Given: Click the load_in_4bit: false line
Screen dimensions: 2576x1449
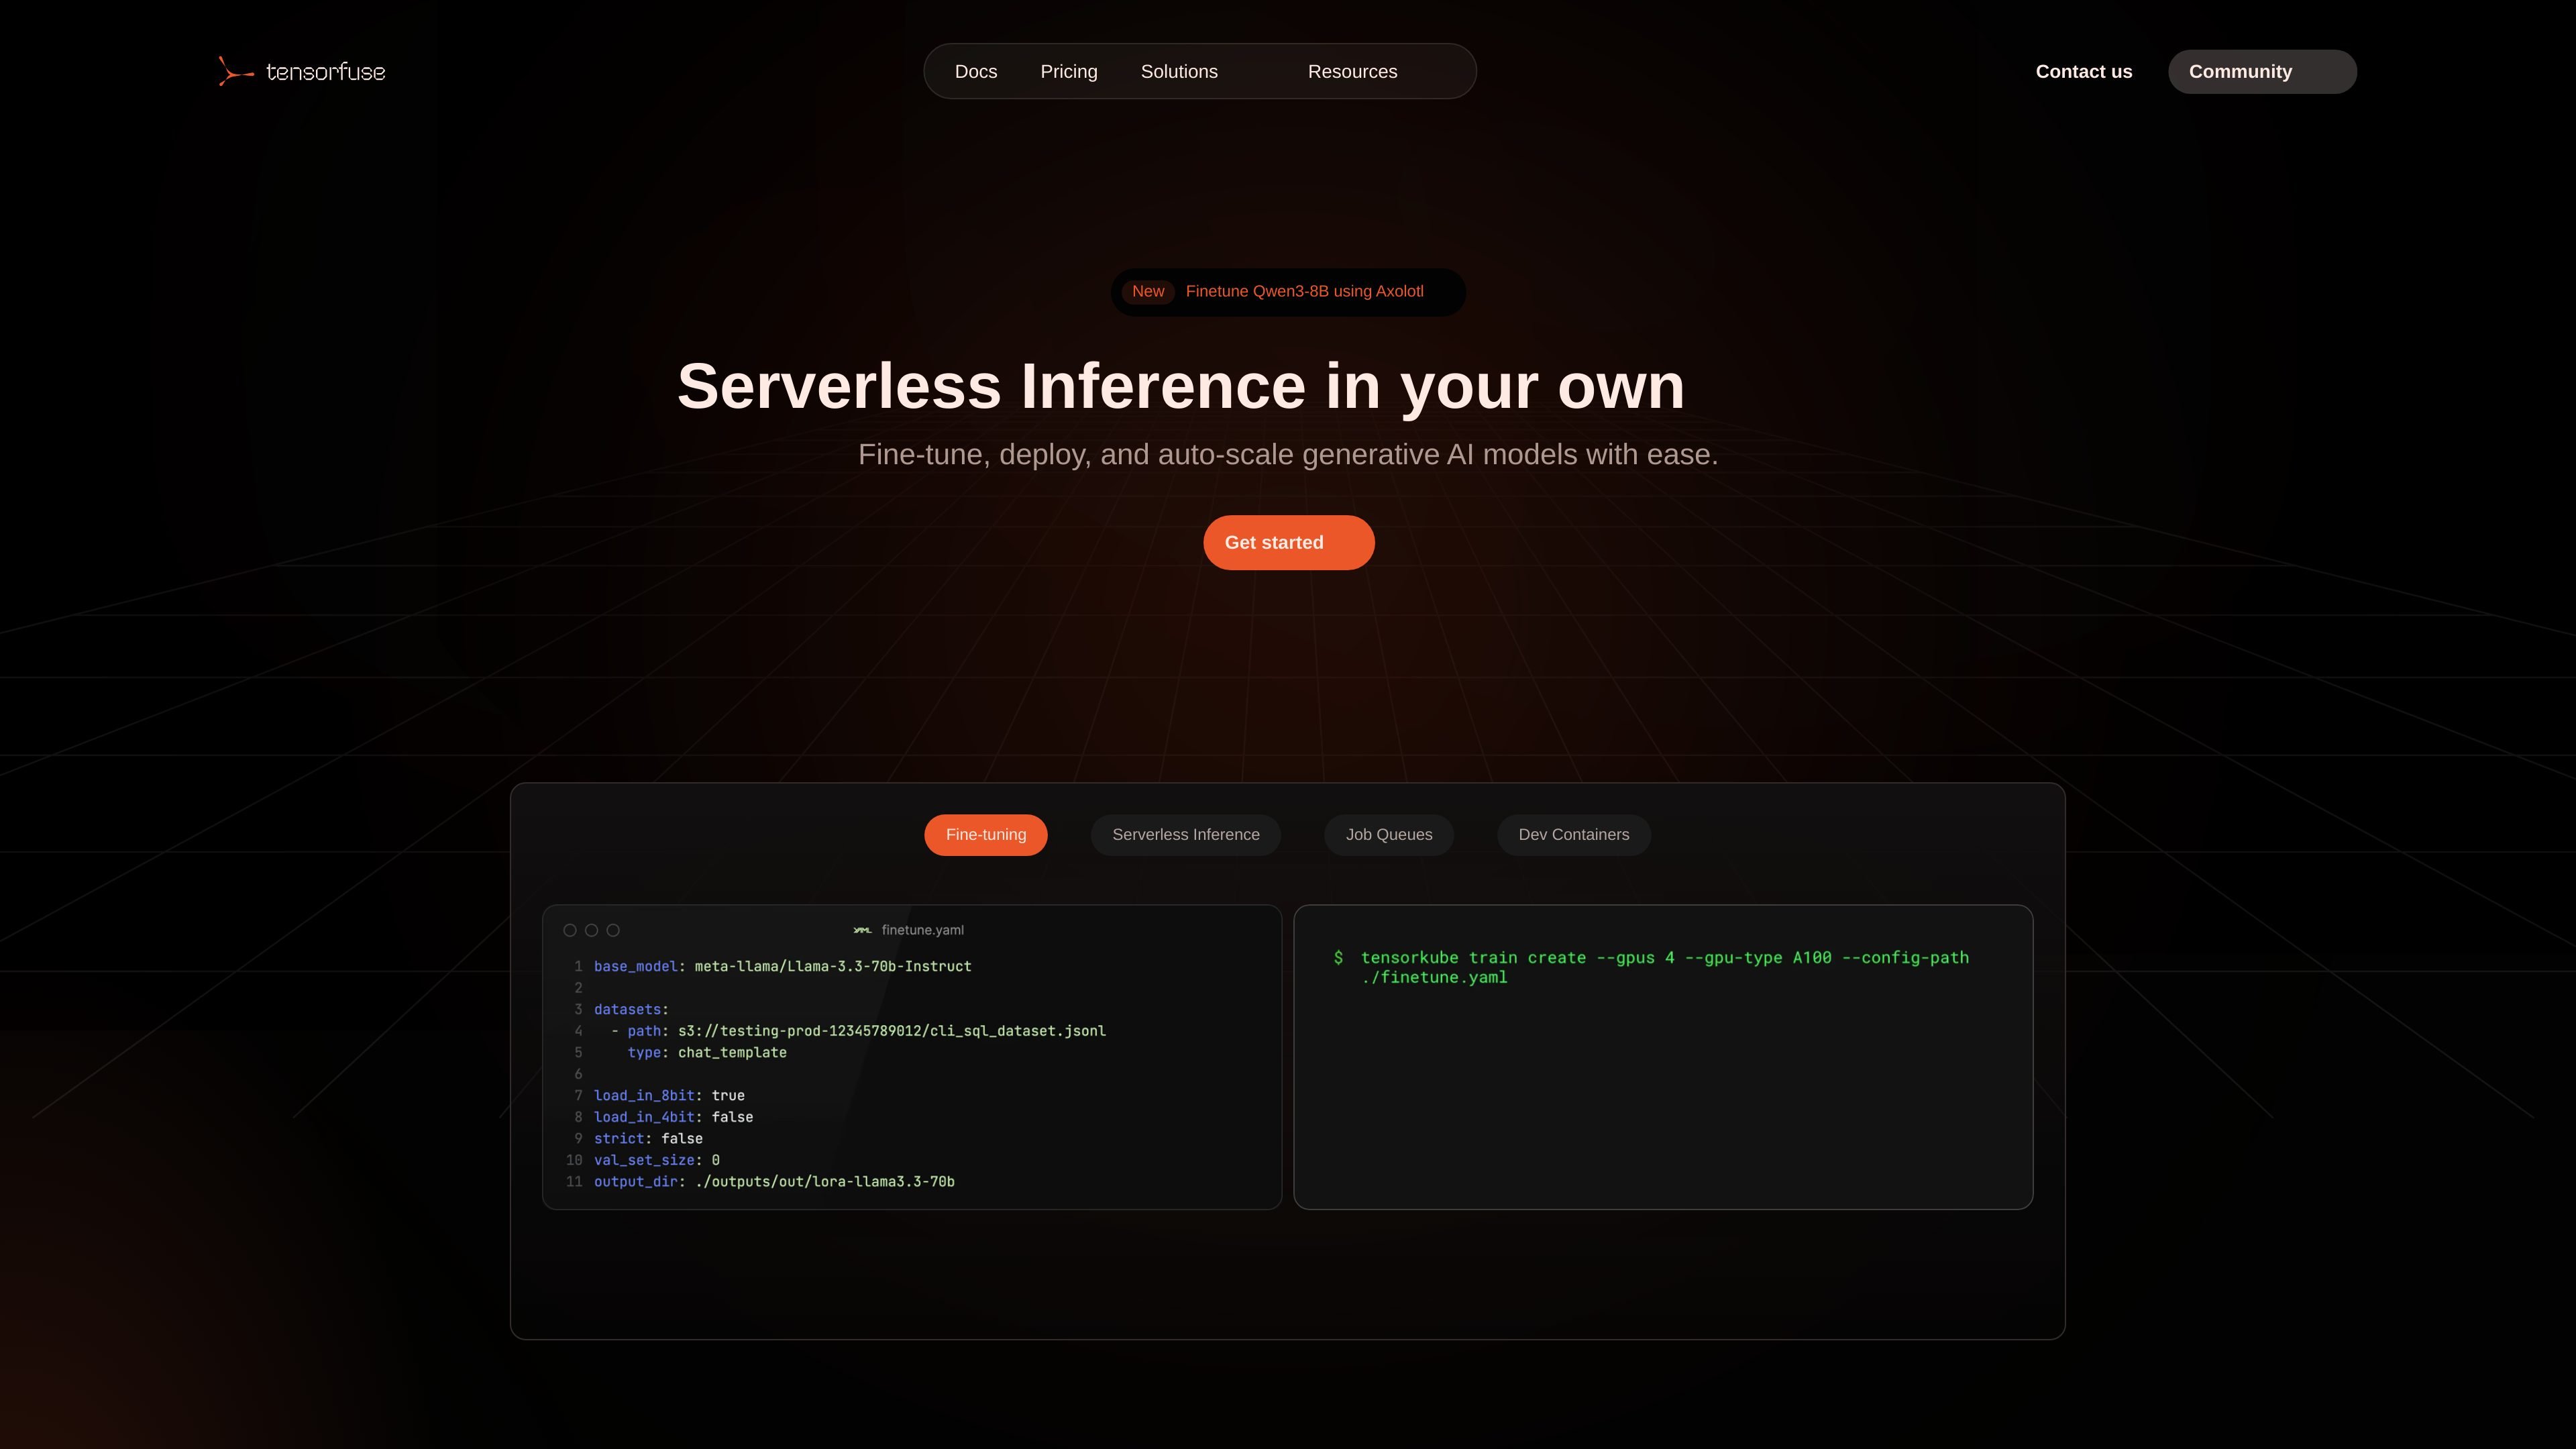Looking at the screenshot, I should [x=673, y=1117].
